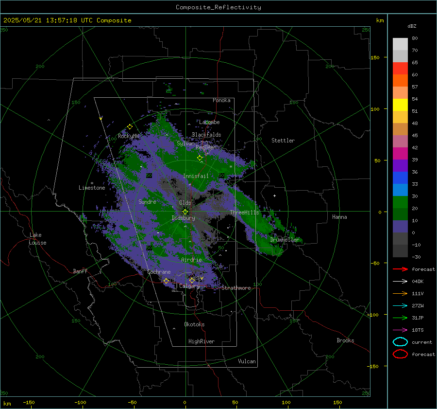437x409 pixels.
Task: Click the Okotoks city label
Action: pyautogui.click(x=194, y=324)
